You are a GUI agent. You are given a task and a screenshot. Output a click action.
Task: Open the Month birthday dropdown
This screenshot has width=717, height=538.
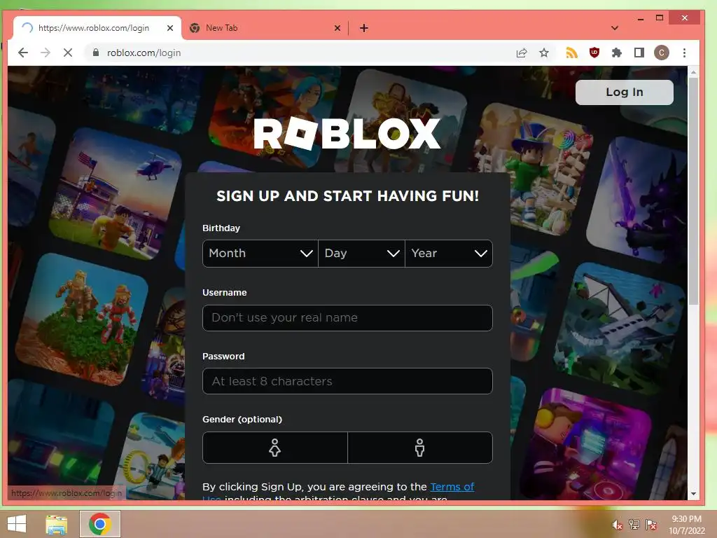click(x=260, y=253)
